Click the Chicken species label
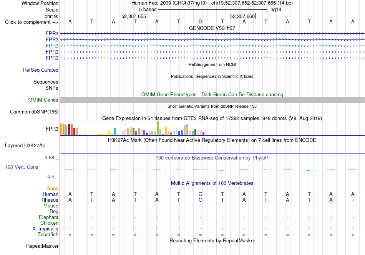The height and width of the screenshot is (255, 365). tap(49, 223)
